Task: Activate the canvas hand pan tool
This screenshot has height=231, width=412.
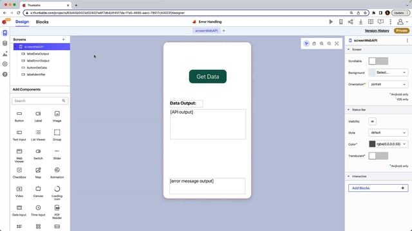Action: [314, 44]
